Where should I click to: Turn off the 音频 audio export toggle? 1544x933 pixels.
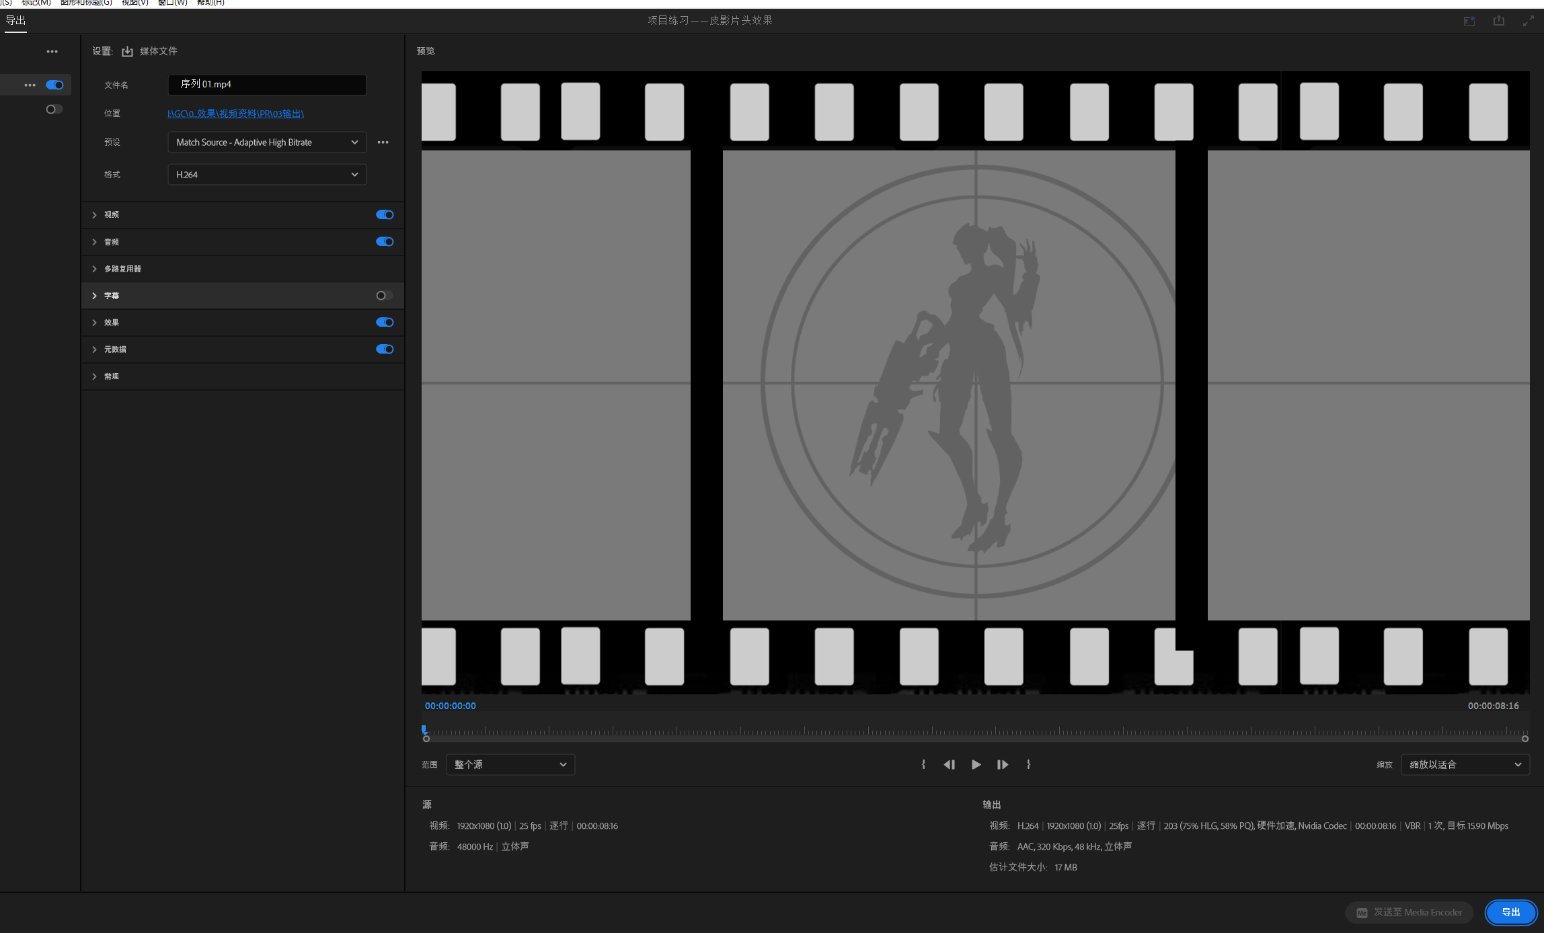(385, 242)
